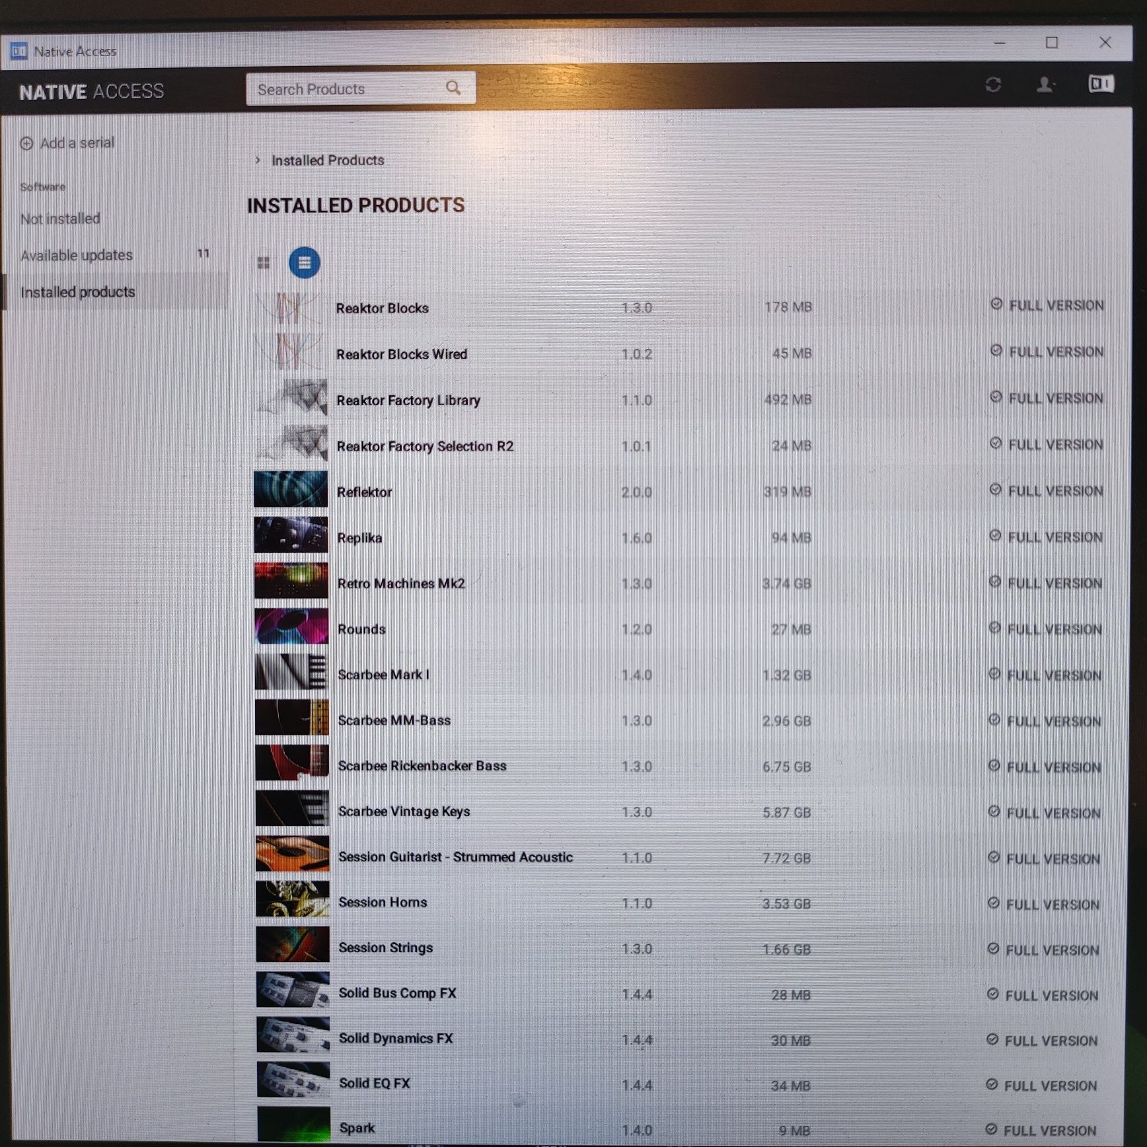Maximize the Native Access window

pyautogui.click(x=1052, y=43)
